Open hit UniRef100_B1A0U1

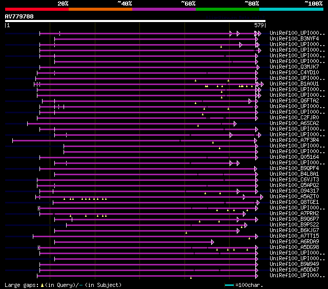click(294, 84)
